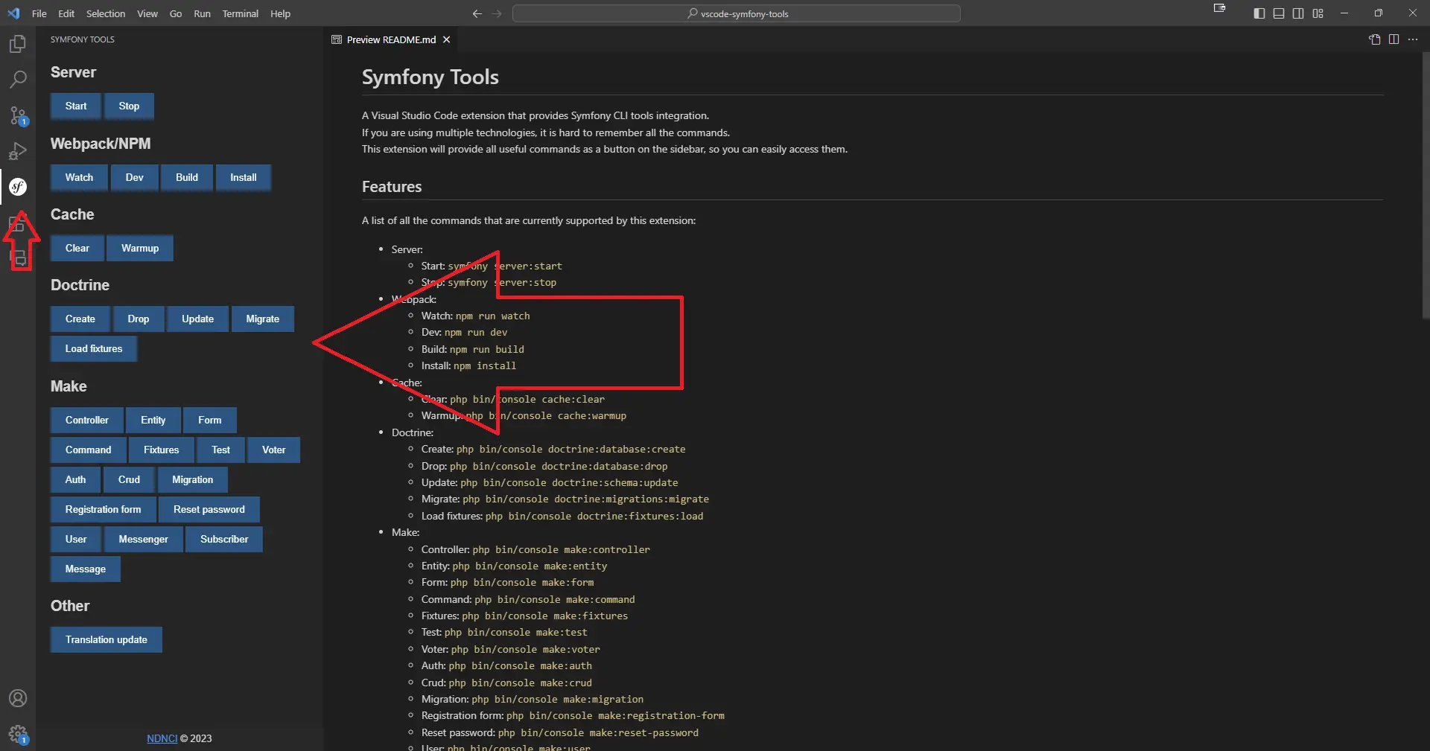Click the Load fixtures button
The image size is (1430, 751).
[x=94, y=349]
